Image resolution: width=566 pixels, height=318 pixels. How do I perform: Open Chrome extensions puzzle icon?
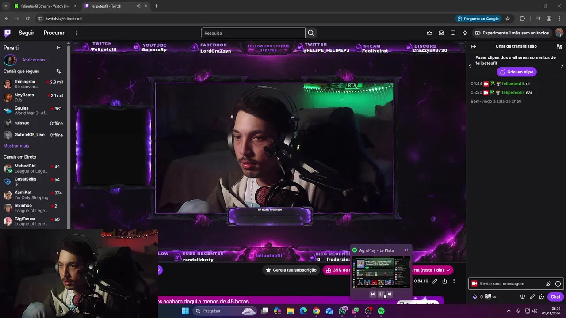(x=523, y=19)
